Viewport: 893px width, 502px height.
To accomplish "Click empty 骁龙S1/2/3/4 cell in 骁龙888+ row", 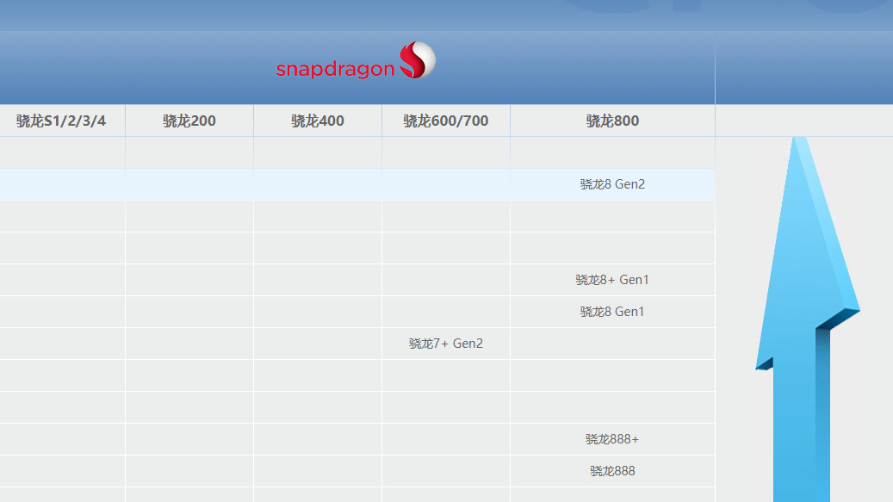I will [61, 439].
